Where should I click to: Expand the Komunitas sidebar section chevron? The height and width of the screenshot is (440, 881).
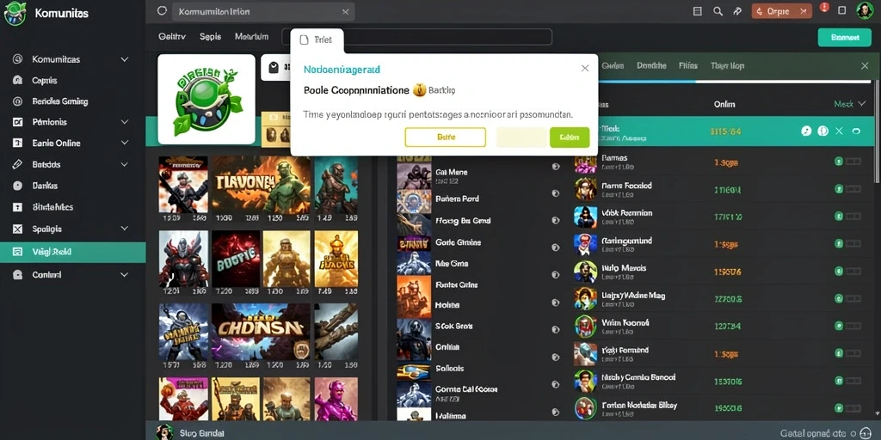pyautogui.click(x=125, y=59)
